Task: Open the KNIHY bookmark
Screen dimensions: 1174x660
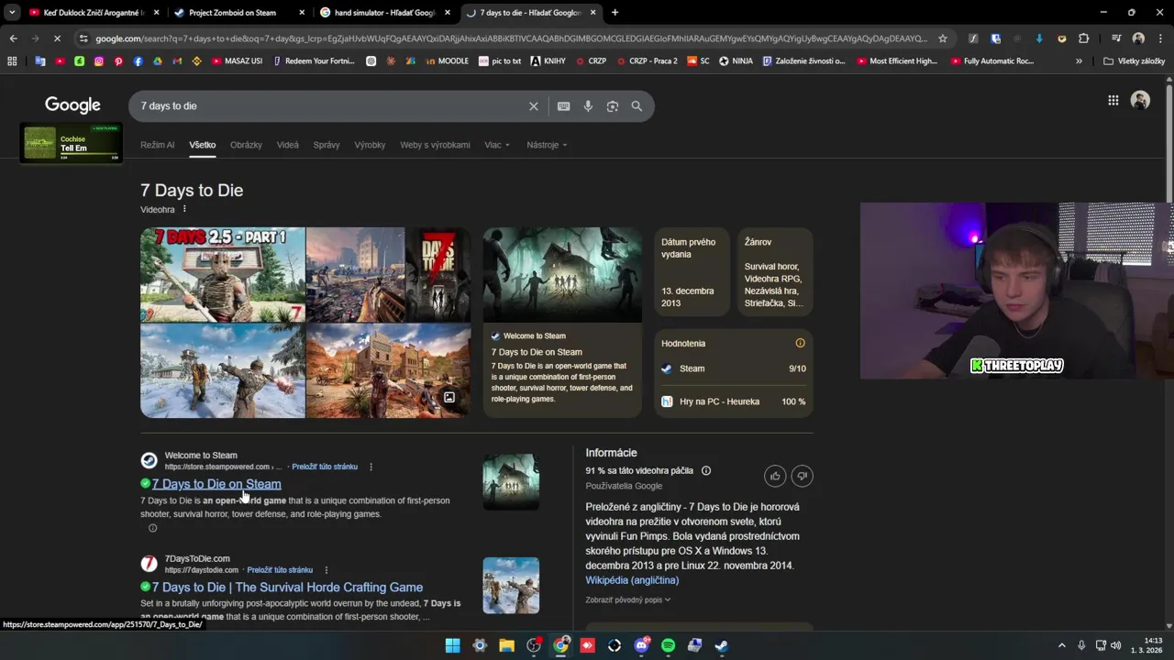Action: coord(548,61)
